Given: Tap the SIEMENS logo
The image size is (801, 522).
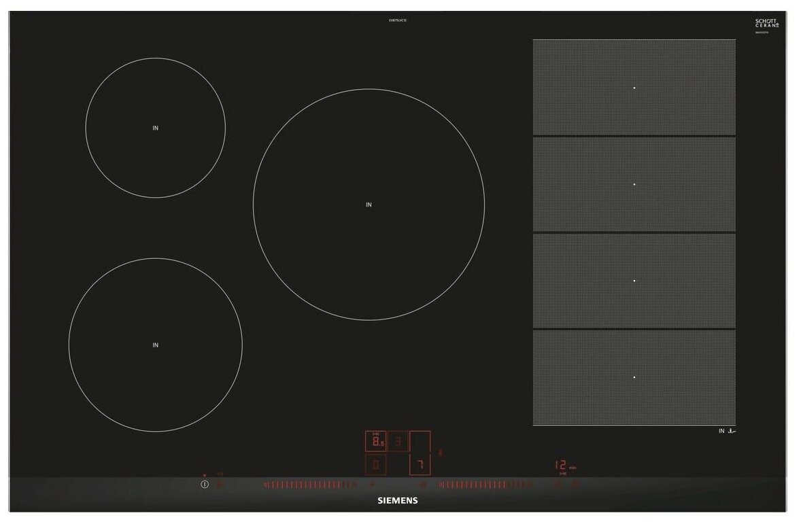Looking at the screenshot, I should pyautogui.click(x=398, y=501).
